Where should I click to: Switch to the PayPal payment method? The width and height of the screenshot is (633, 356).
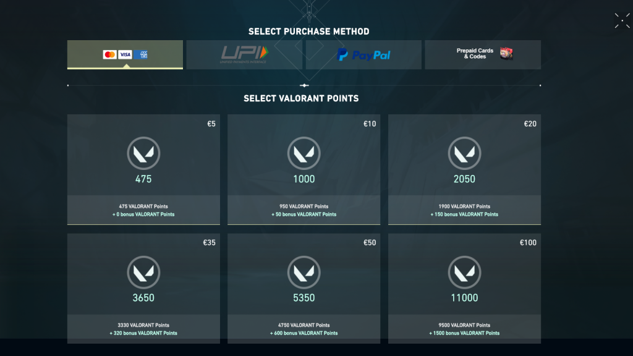363,55
